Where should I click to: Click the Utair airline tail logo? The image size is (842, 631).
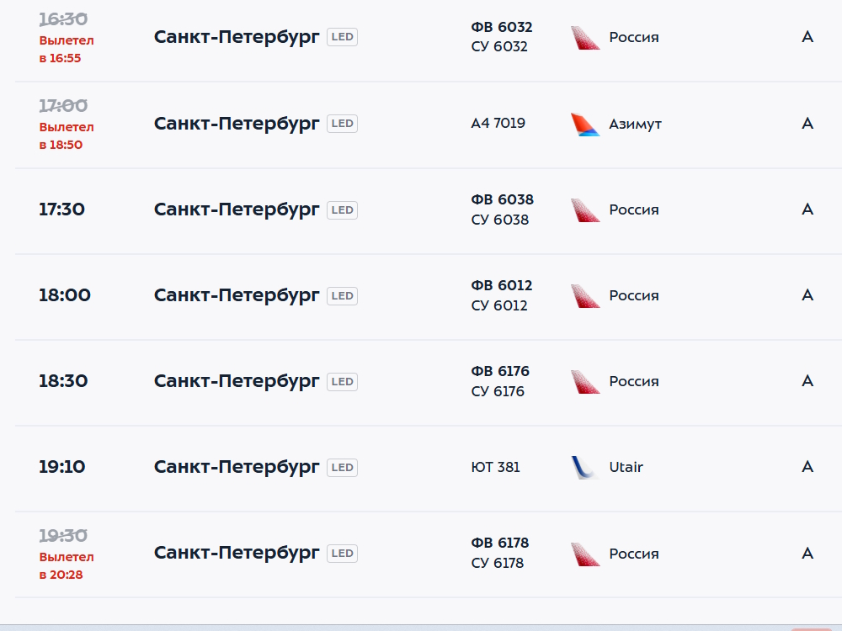click(x=585, y=467)
